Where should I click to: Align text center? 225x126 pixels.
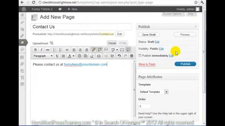coord(80,50)
